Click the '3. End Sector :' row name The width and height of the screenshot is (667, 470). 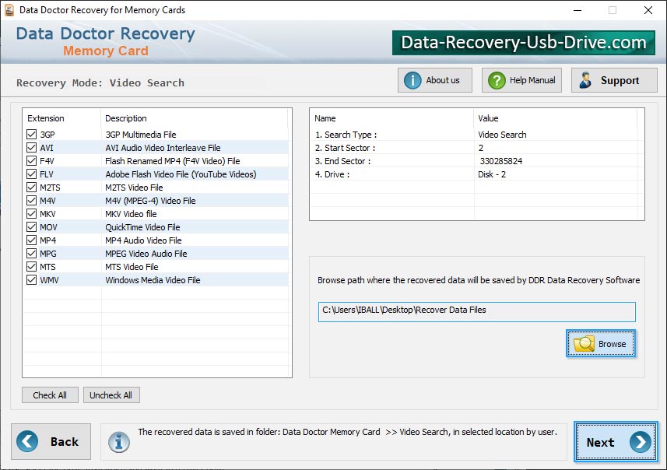[x=342, y=161]
